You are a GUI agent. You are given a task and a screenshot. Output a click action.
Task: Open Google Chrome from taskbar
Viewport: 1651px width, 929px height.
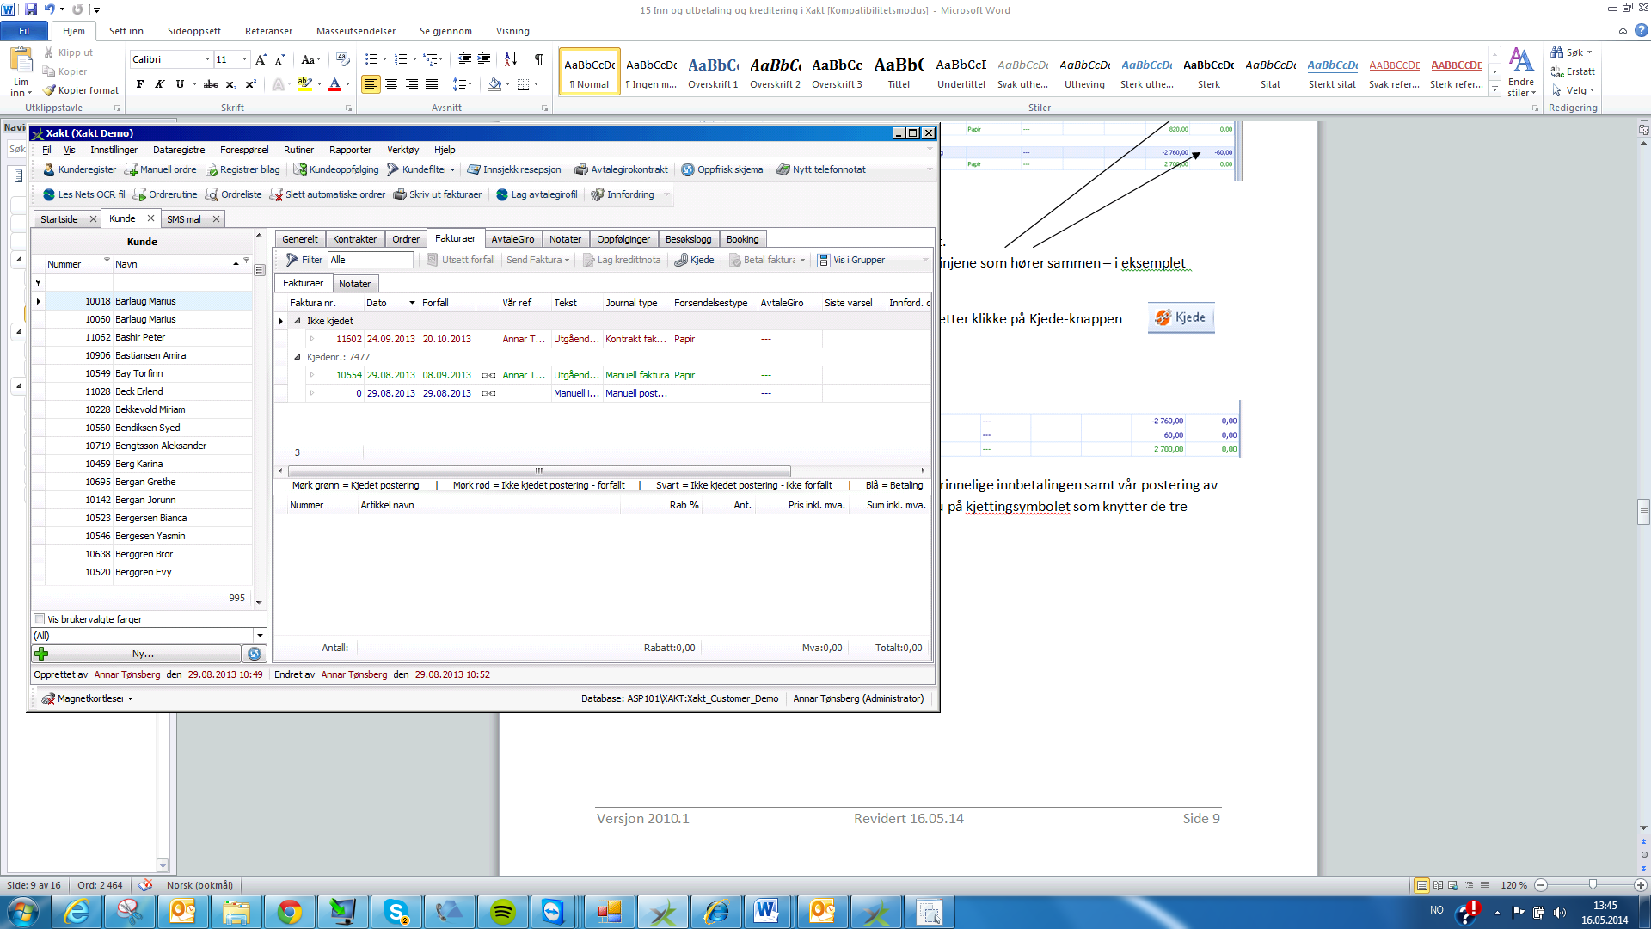pyautogui.click(x=290, y=912)
